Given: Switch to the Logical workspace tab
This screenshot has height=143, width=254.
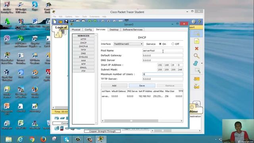Looking at the screenshot, I should click(x=61, y=27).
